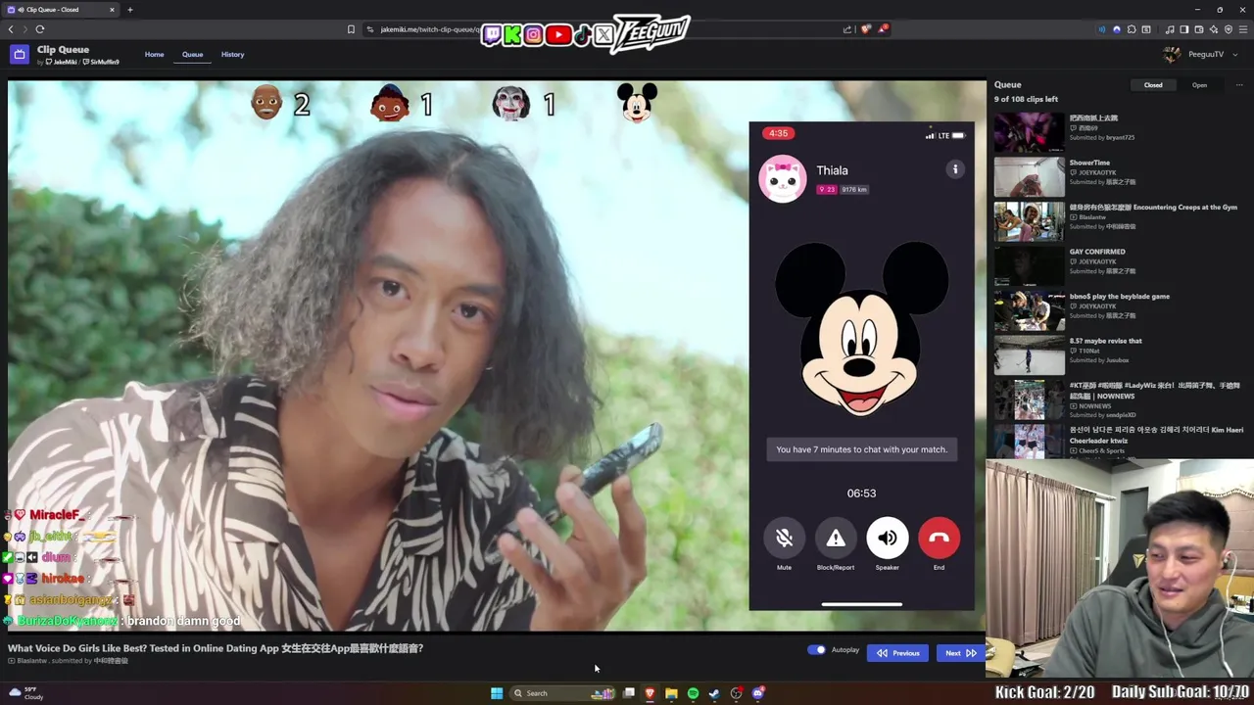Open the GAY CONFIRMED clip thumbnail
Screen dimensions: 1254x705
point(1029,266)
